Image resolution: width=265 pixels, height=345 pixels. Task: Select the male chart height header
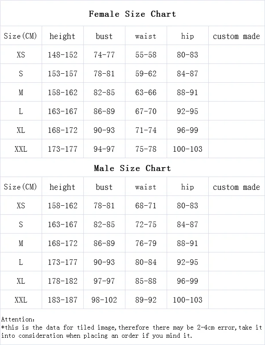63,187
